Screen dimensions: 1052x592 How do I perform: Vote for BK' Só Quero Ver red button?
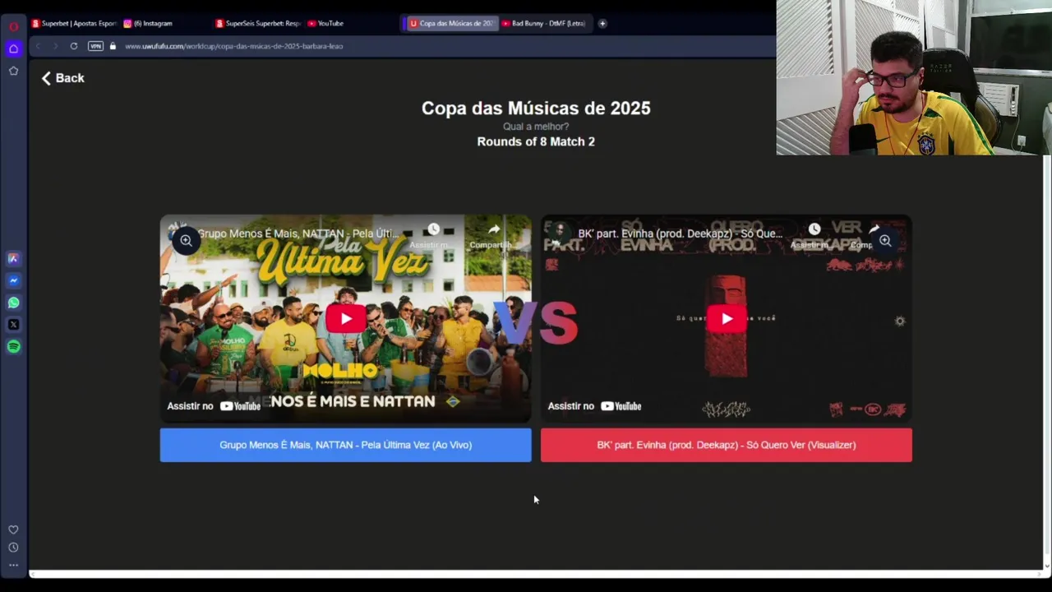tap(727, 445)
